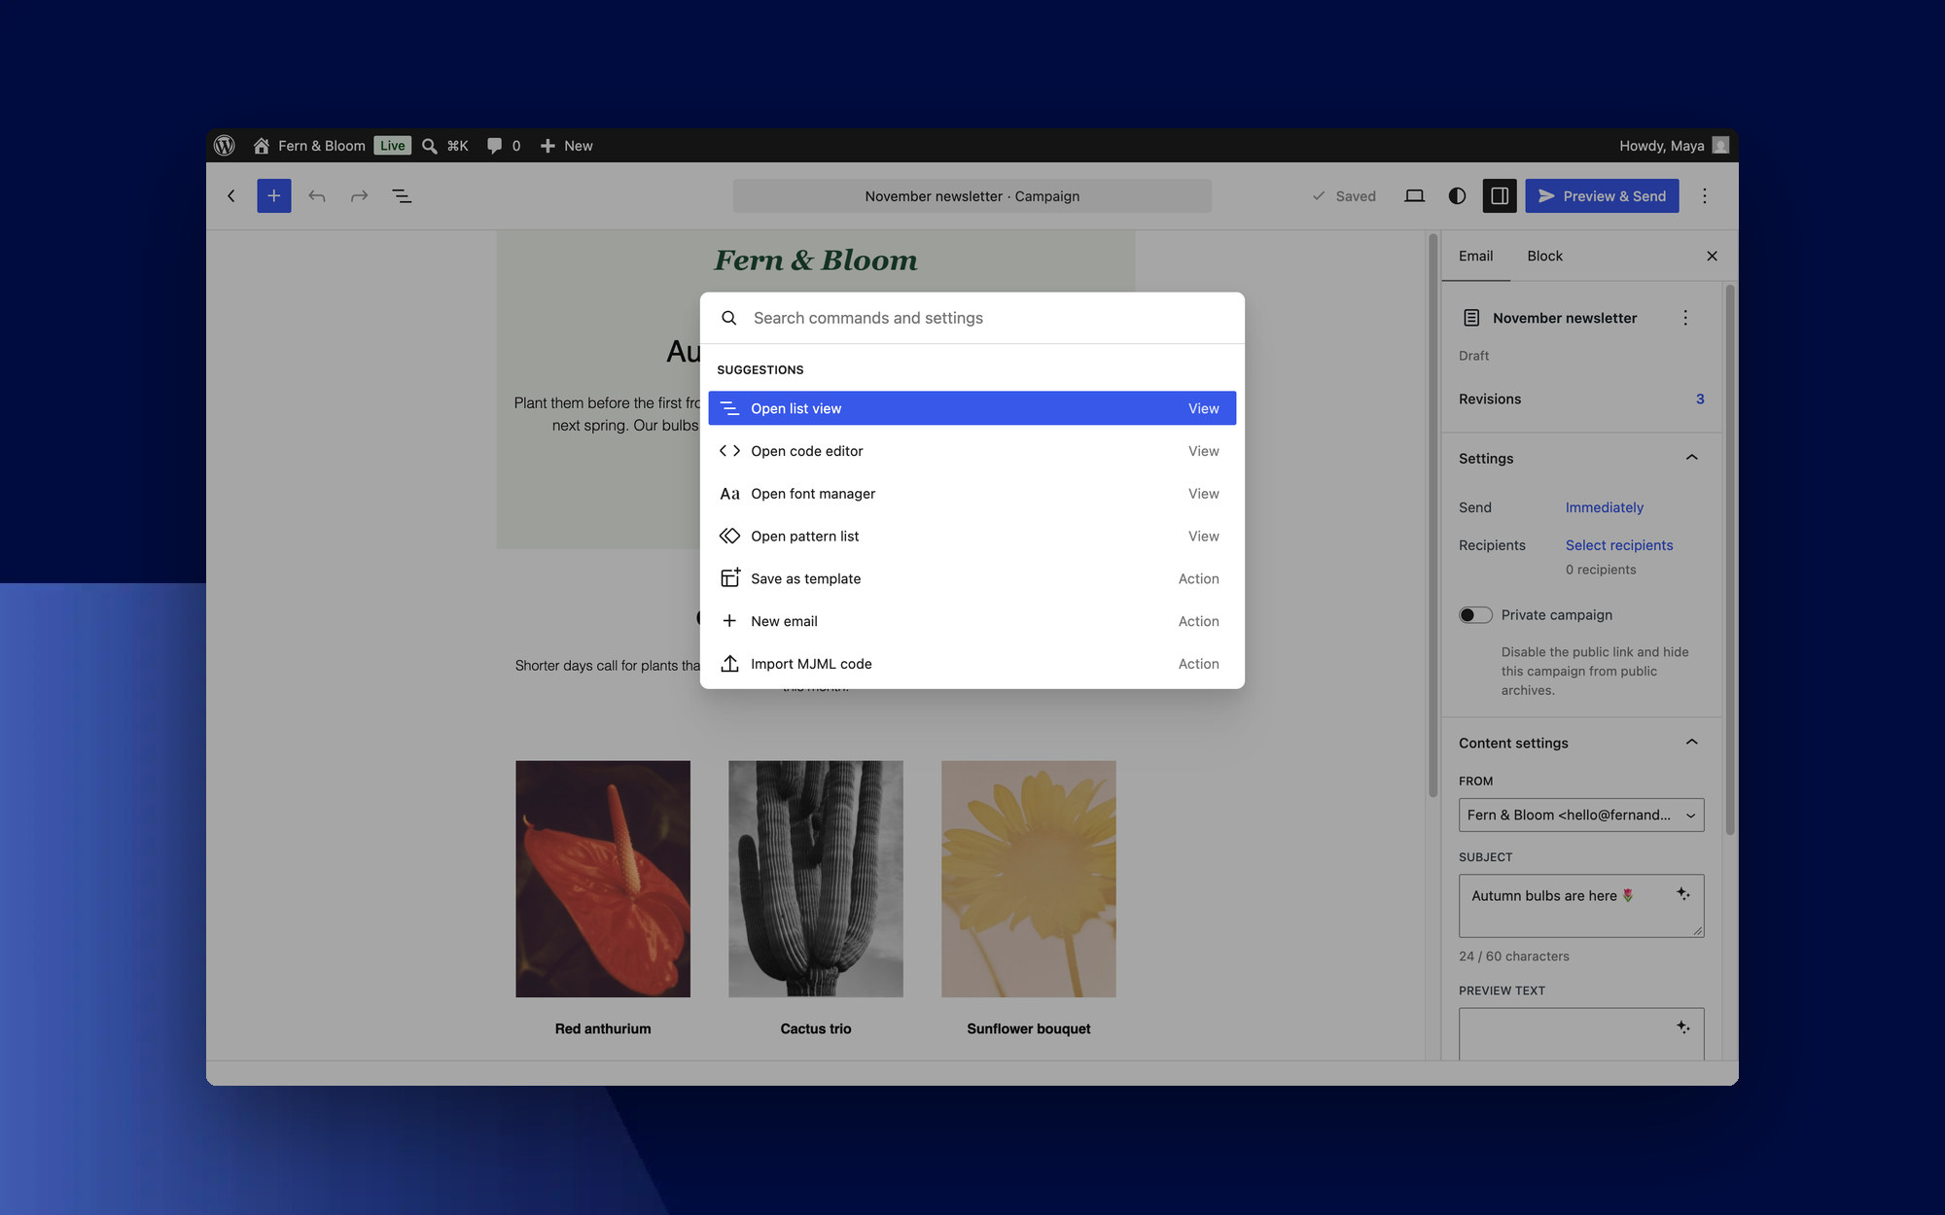
Task: Collapse the Settings section chevron
Action: click(1692, 458)
